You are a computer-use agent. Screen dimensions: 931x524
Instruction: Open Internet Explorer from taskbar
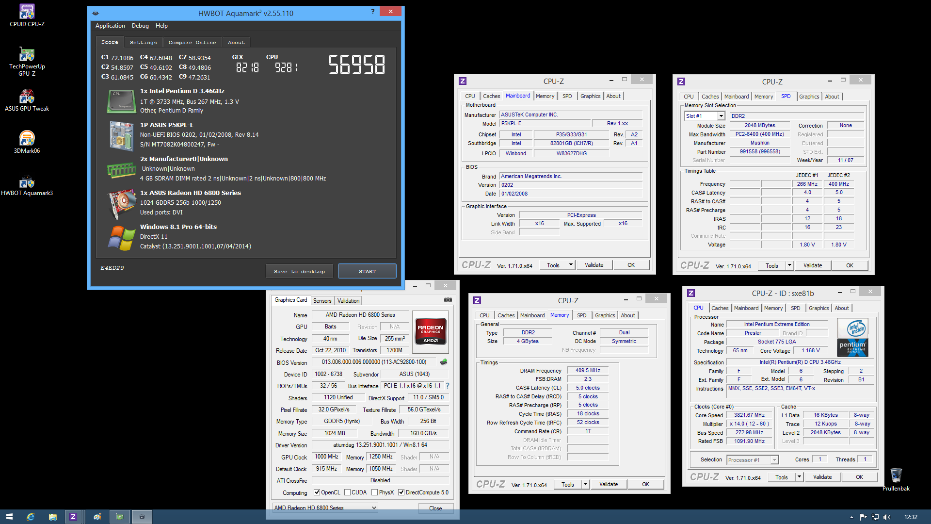point(31,517)
